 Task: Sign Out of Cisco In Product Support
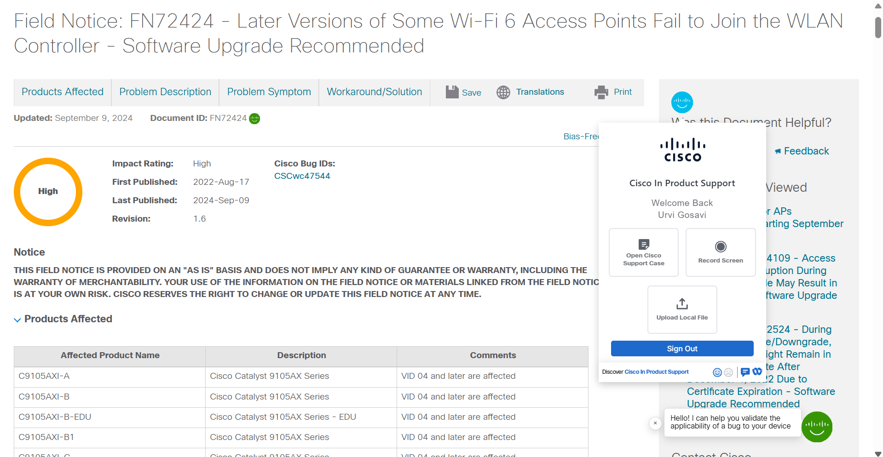(681, 348)
